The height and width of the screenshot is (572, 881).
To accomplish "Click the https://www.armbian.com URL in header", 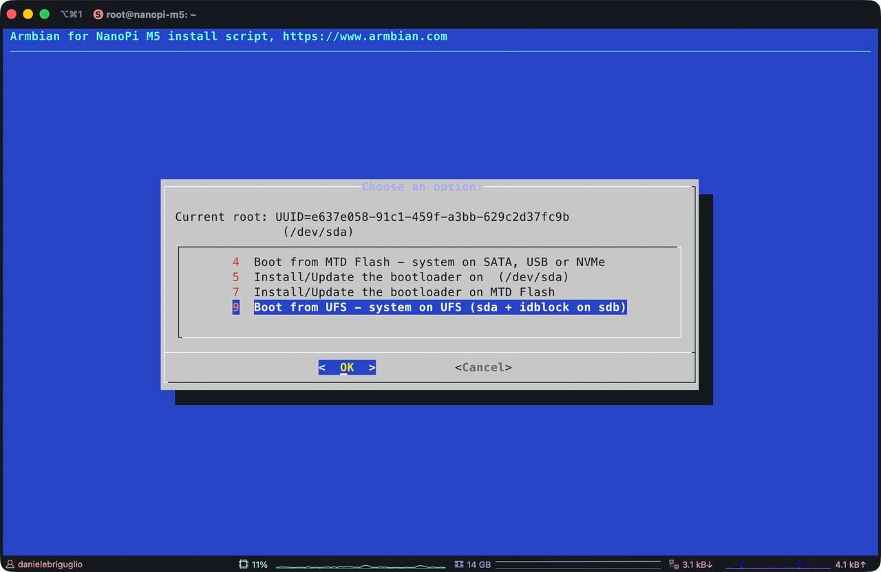I will [365, 36].
